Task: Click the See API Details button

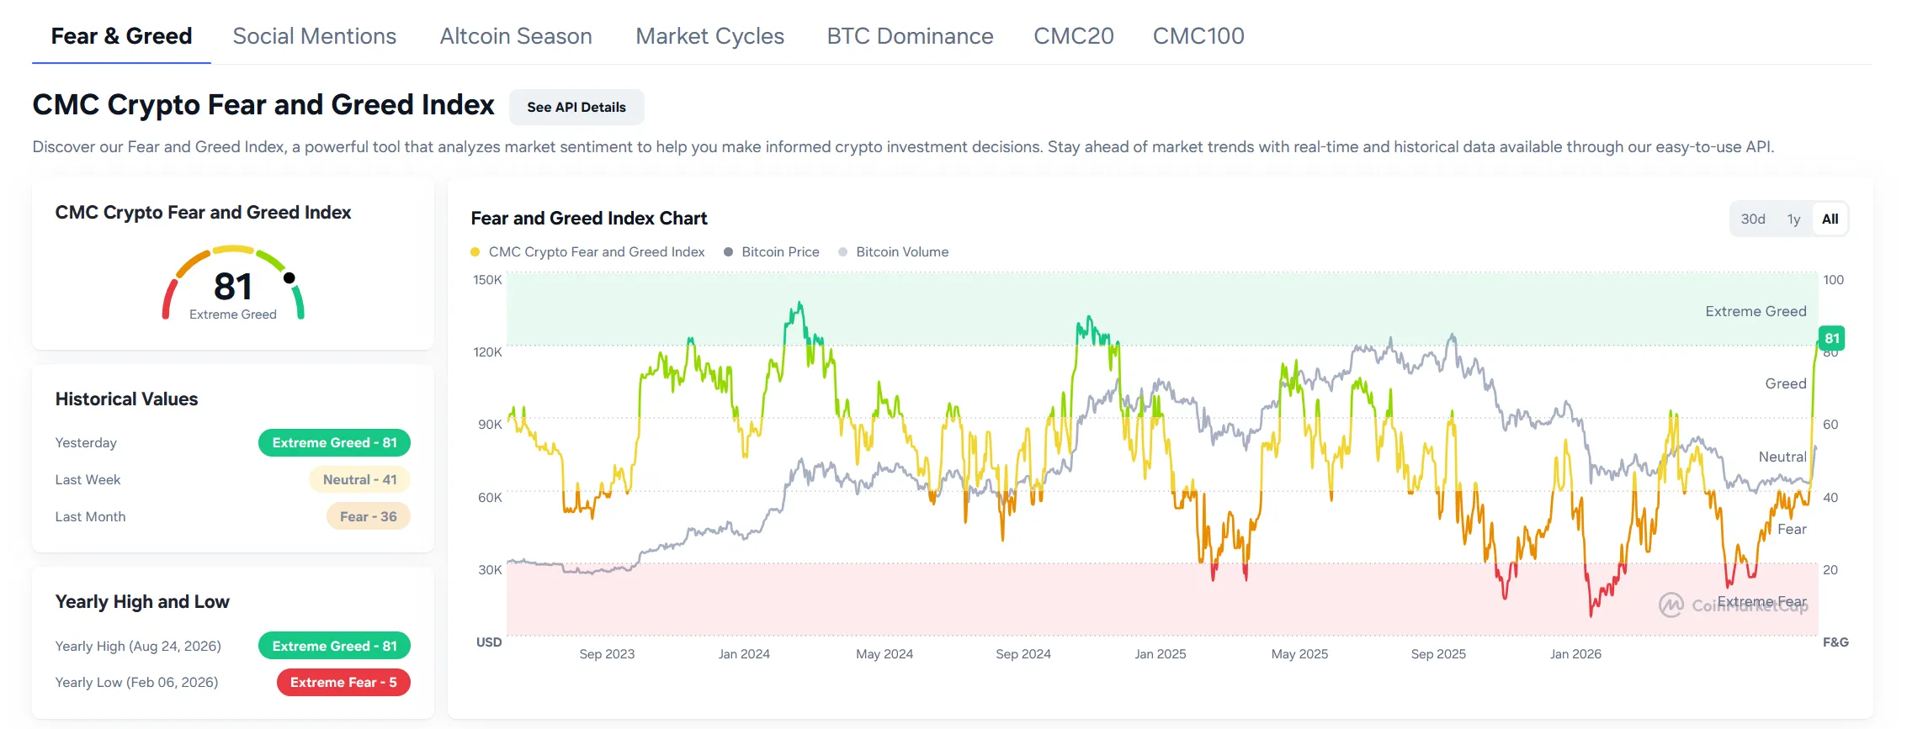Action: pyautogui.click(x=576, y=107)
